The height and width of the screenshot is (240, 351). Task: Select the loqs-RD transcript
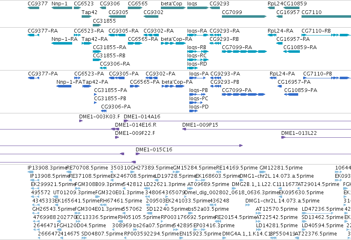(193, 68)
